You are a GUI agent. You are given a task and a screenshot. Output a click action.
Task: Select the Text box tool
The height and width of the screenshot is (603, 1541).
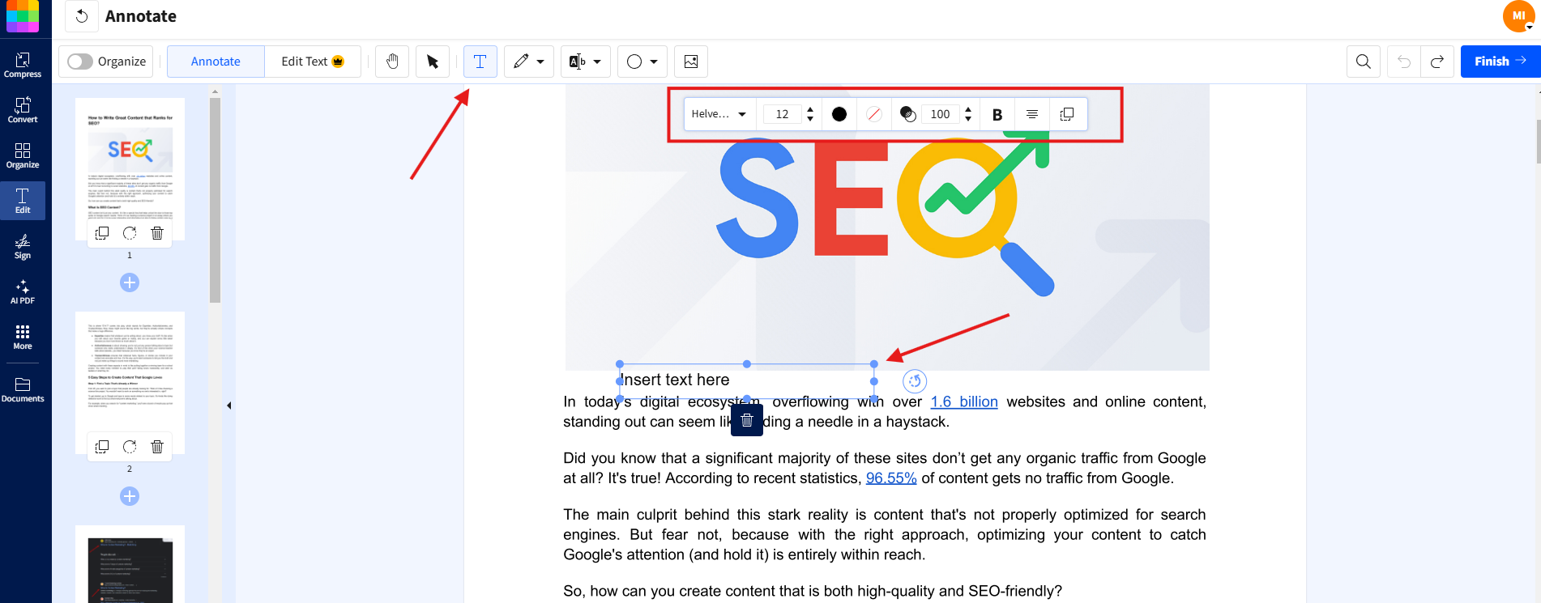coord(480,62)
